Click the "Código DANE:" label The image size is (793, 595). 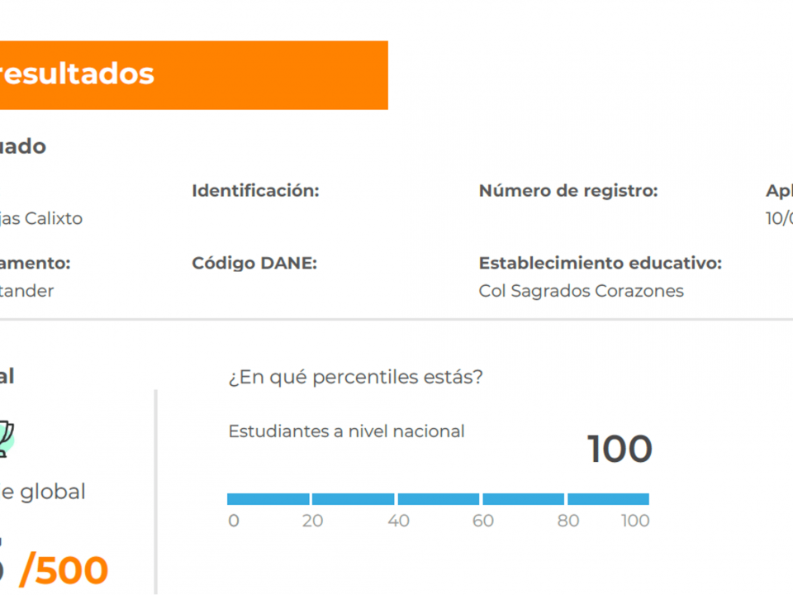(254, 263)
